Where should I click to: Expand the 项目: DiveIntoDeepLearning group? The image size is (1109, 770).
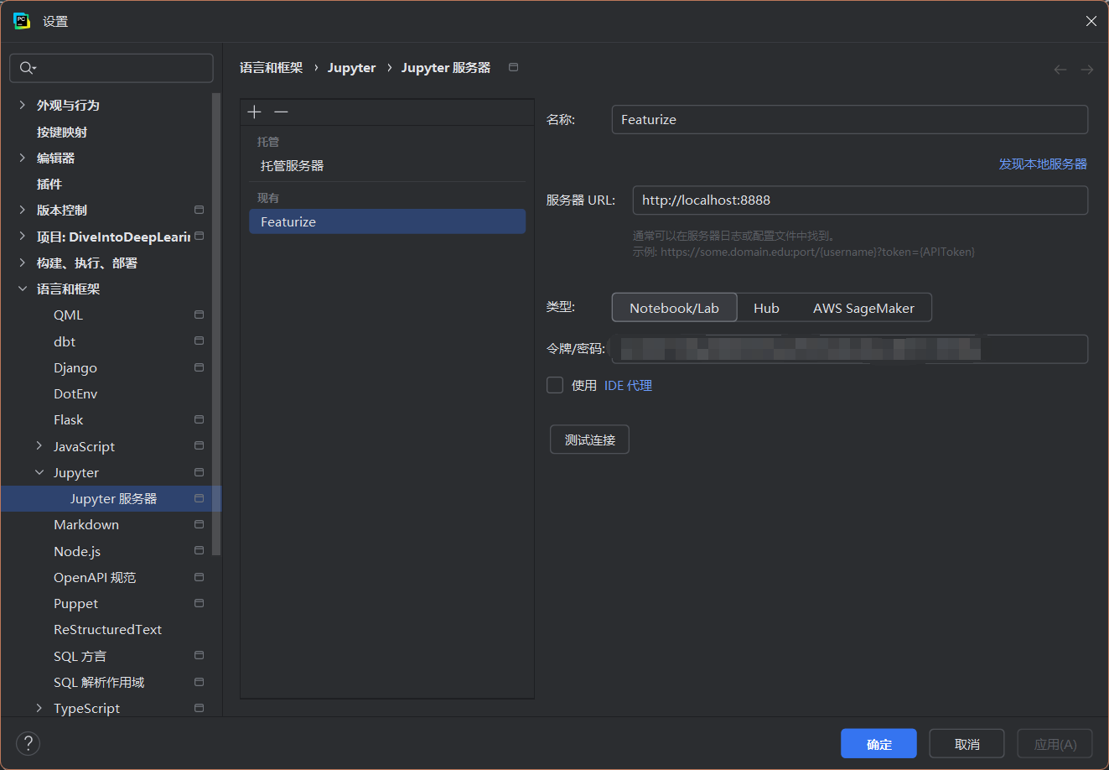click(x=23, y=237)
